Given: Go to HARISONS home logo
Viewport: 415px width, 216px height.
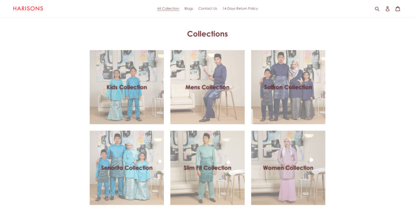Looking at the screenshot, I should [x=28, y=9].
